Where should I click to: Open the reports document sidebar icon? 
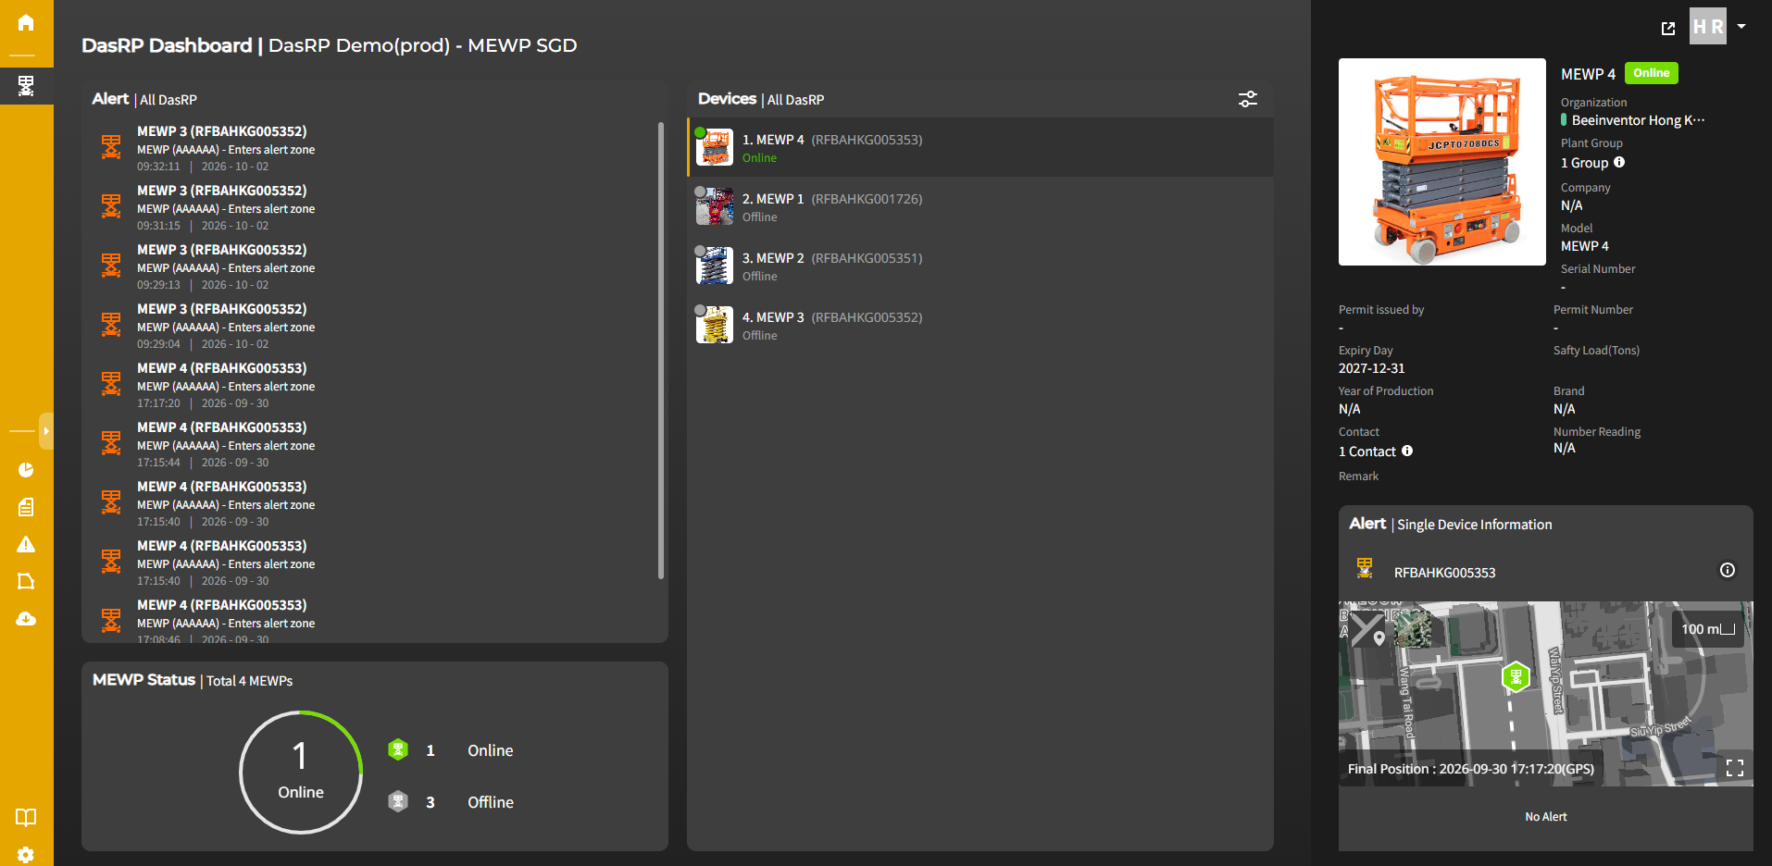[26, 507]
